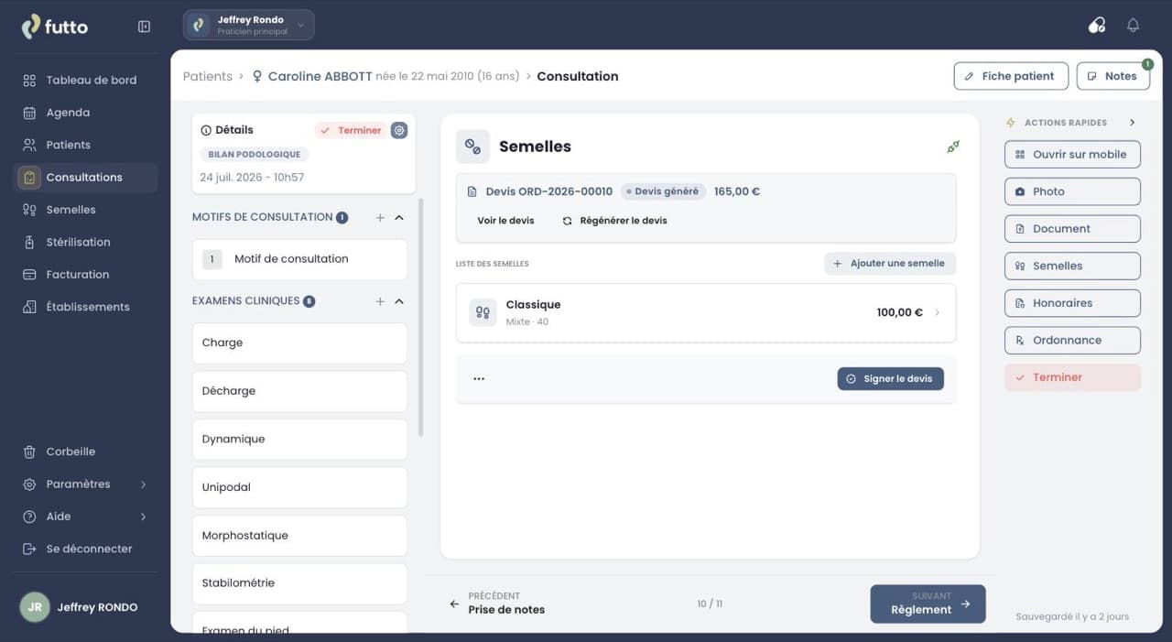
Task: Click the Caroline ABBOTT breadcrumb
Action: [320, 77]
